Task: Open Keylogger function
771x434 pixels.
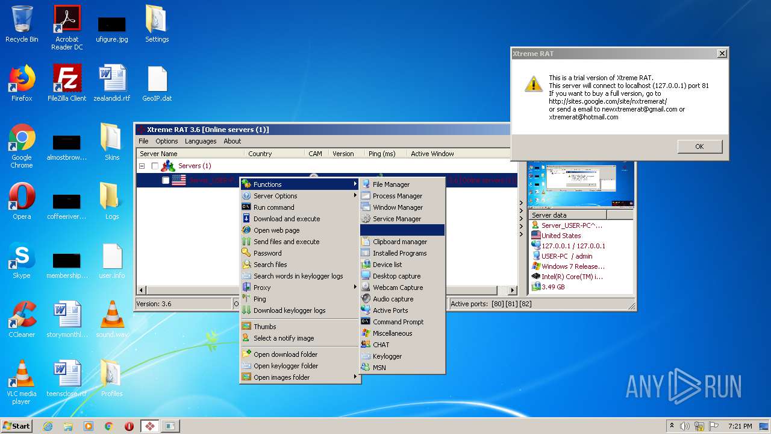Action: (402, 356)
